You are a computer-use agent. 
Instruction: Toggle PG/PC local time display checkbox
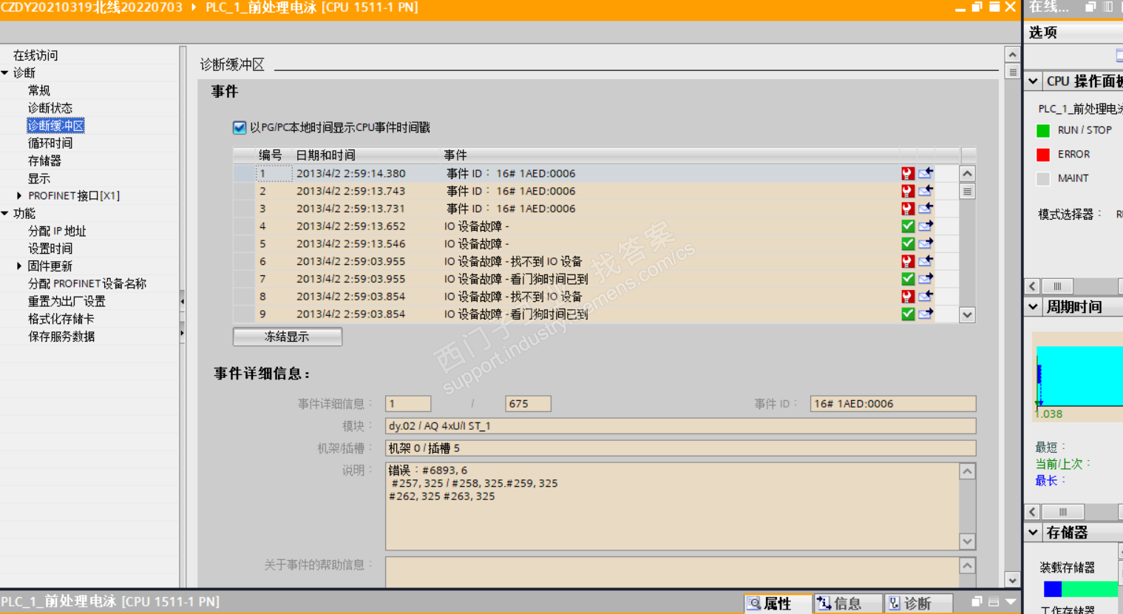point(240,128)
